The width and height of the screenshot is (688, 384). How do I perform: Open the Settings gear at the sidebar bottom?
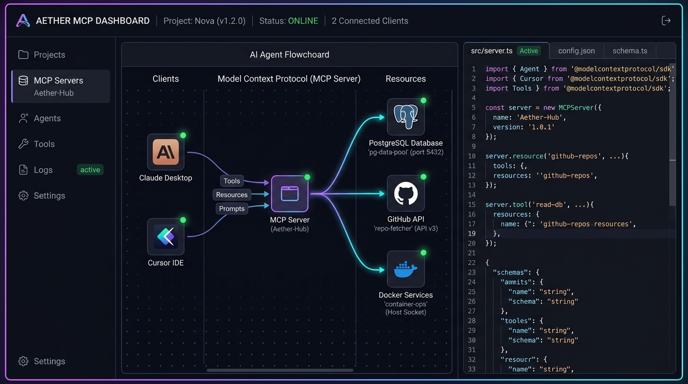pos(23,361)
